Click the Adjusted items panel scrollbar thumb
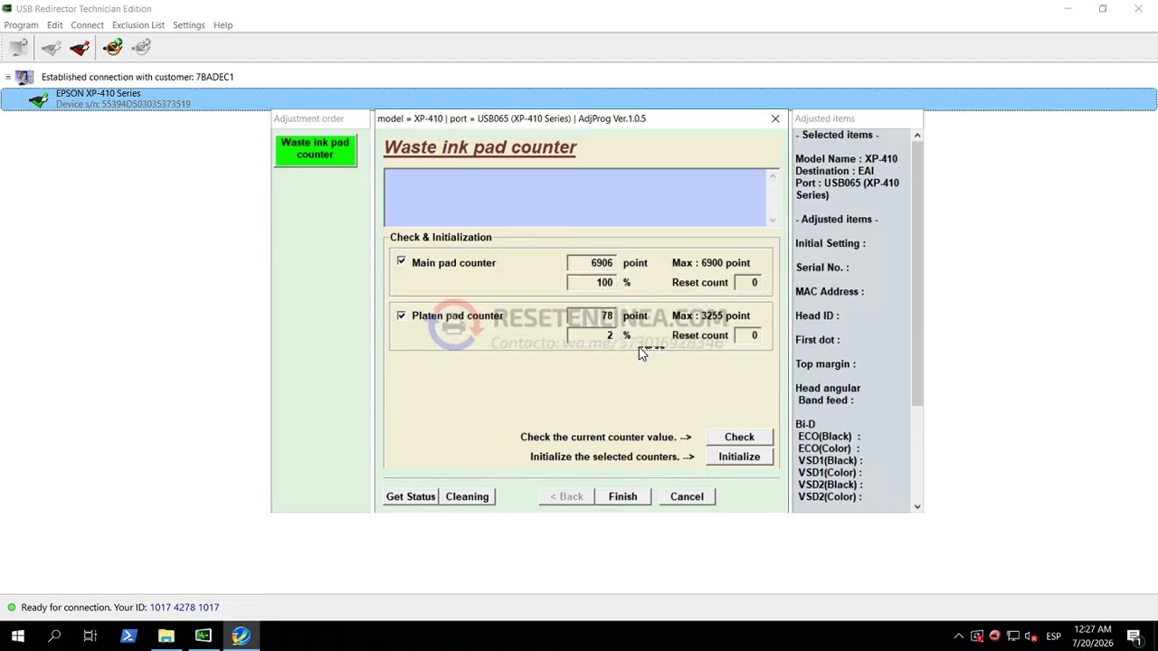Viewport: 1158px width, 651px height. (x=916, y=273)
